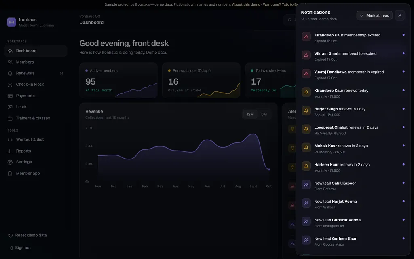
Task: Open Harleen Kaur renews in 2 days
Action: 353,167
